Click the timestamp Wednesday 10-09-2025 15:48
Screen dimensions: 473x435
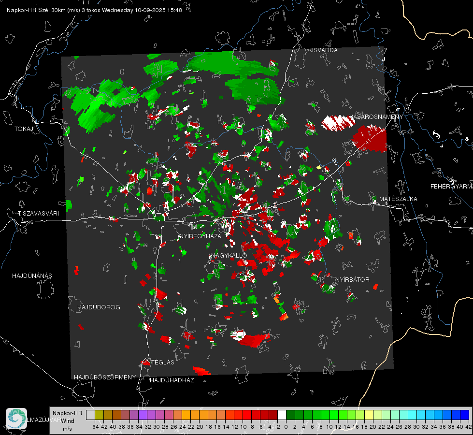coord(142,10)
